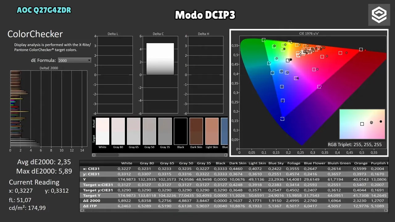Viewport: 395px width, 222px height.
Task: Click the Orange column header in the table
Action: point(361,163)
